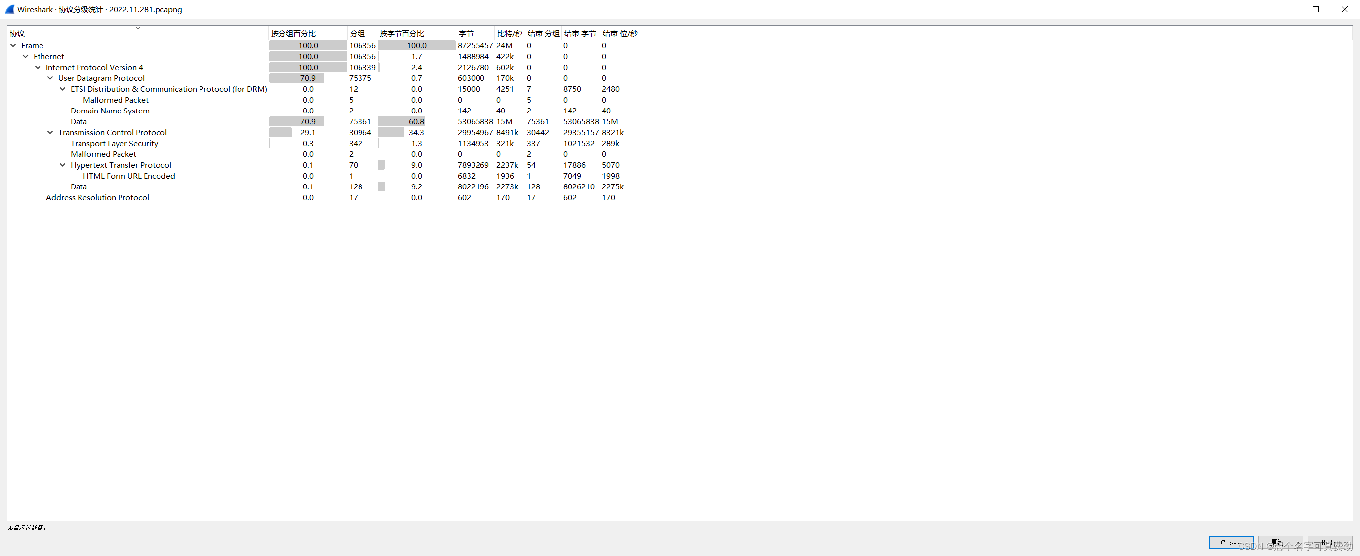Click the Wireshark shark fin icon
The width and height of the screenshot is (1360, 556).
[9, 9]
